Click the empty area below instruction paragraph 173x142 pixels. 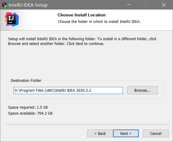pos(86,62)
